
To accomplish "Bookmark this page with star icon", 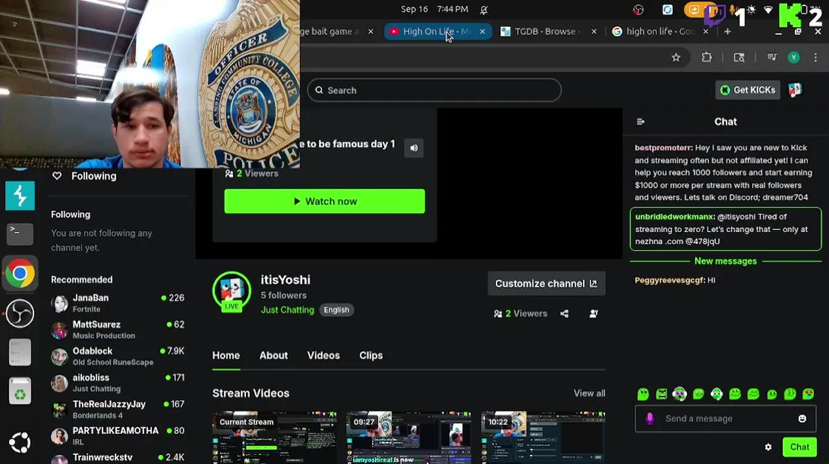I will pos(676,57).
